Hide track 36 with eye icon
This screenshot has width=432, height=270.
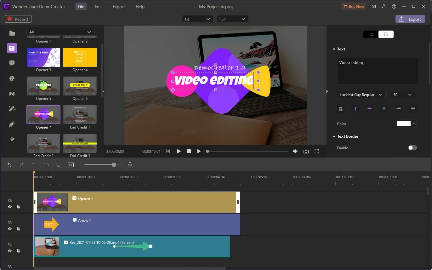point(10,207)
